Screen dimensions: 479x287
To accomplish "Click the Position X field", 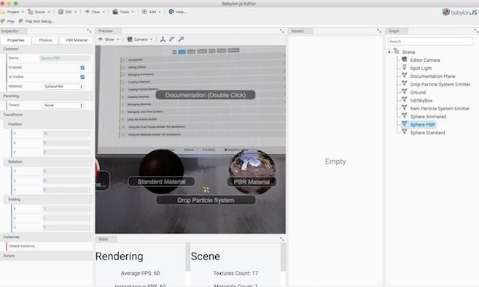I will click(66, 134).
